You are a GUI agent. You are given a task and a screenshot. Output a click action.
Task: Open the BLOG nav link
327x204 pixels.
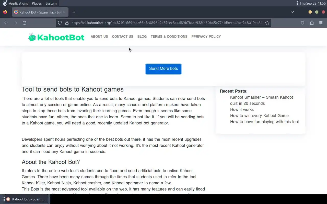coord(142,36)
